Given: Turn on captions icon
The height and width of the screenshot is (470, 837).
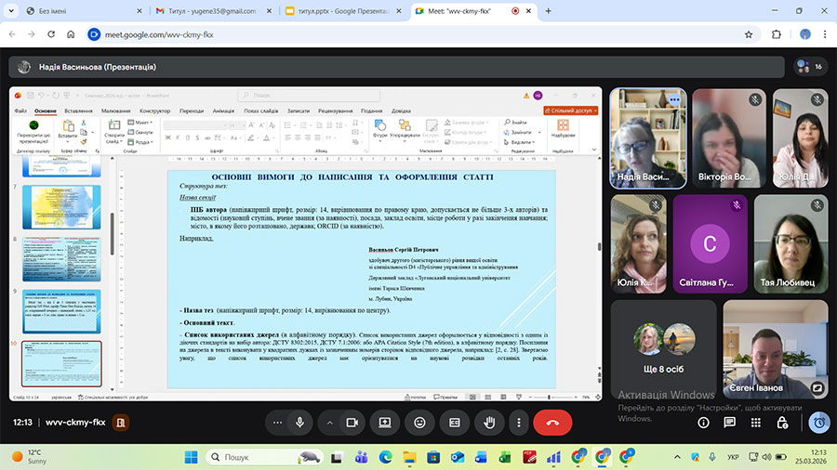Looking at the screenshot, I should 455,422.
